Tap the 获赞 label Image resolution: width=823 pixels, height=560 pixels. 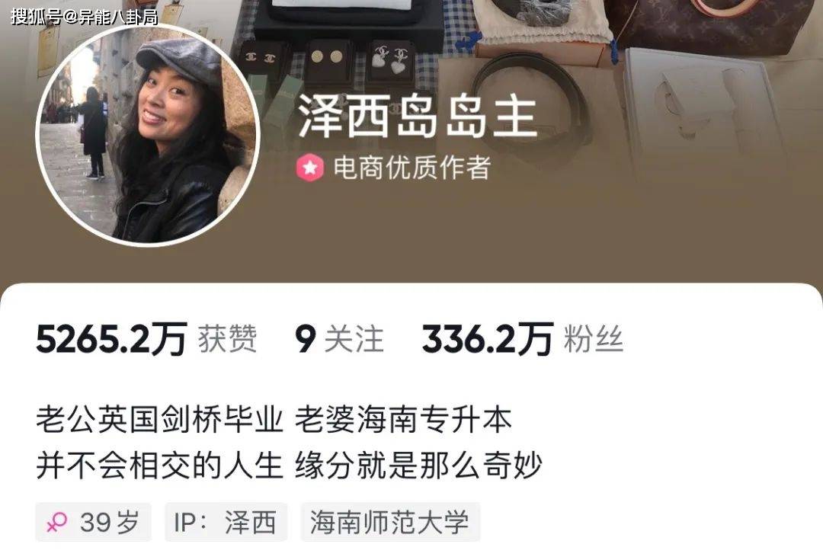click(227, 339)
